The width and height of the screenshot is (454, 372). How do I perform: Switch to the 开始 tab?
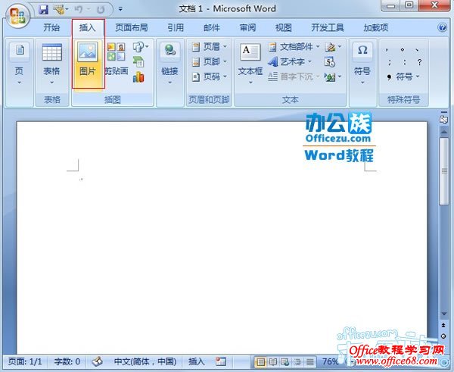[x=51, y=27]
